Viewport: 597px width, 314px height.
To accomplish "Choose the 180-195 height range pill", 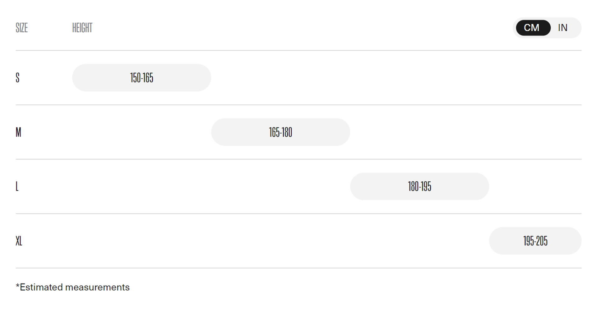I will point(419,187).
